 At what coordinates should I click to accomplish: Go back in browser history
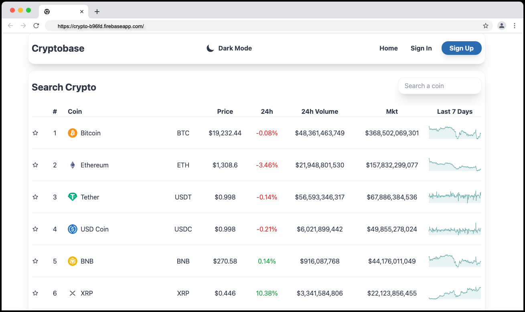tap(10, 26)
